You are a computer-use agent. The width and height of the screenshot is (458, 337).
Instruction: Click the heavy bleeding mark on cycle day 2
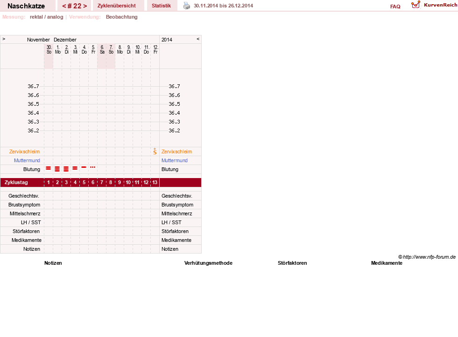click(x=57, y=169)
